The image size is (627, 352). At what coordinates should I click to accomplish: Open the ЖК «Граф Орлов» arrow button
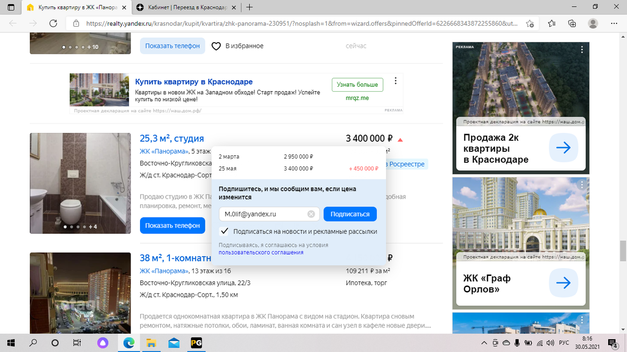pos(564,283)
